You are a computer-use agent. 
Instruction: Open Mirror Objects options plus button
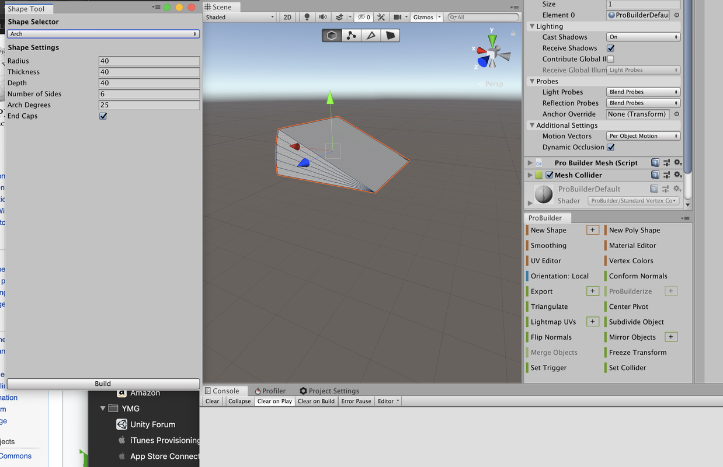click(671, 337)
